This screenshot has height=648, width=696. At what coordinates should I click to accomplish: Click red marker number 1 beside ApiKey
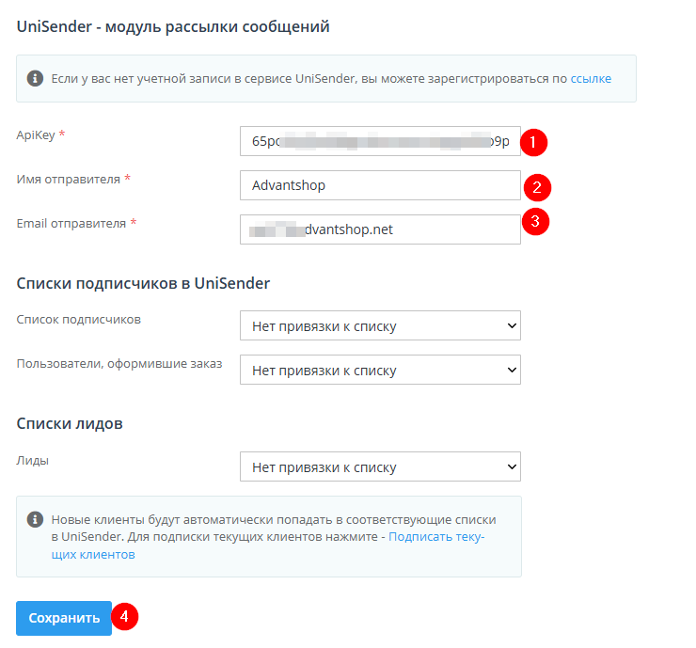[x=534, y=143]
